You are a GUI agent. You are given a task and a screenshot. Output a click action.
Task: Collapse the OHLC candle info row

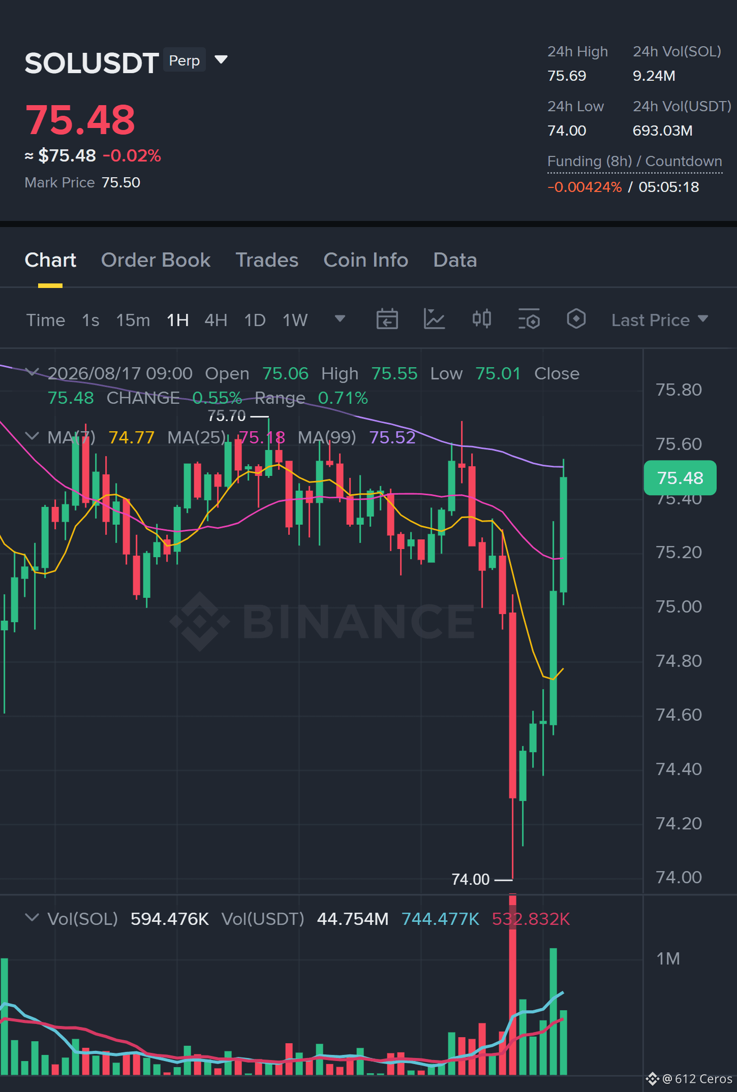32,373
